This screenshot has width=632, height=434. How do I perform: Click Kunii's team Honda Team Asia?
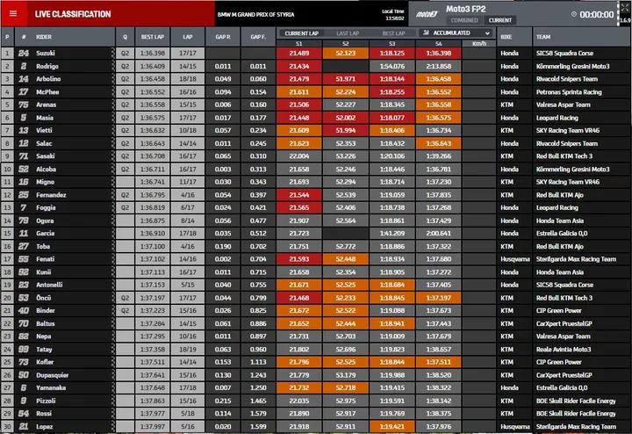pyautogui.click(x=559, y=272)
